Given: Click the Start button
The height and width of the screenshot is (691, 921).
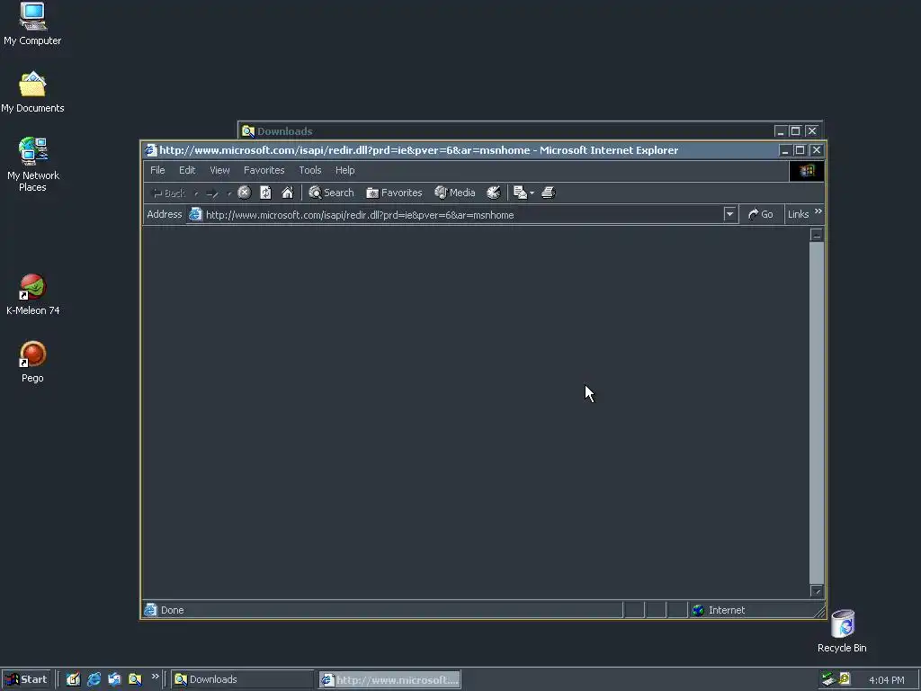Looking at the screenshot, I should pyautogui.click(x=26, y=679).
